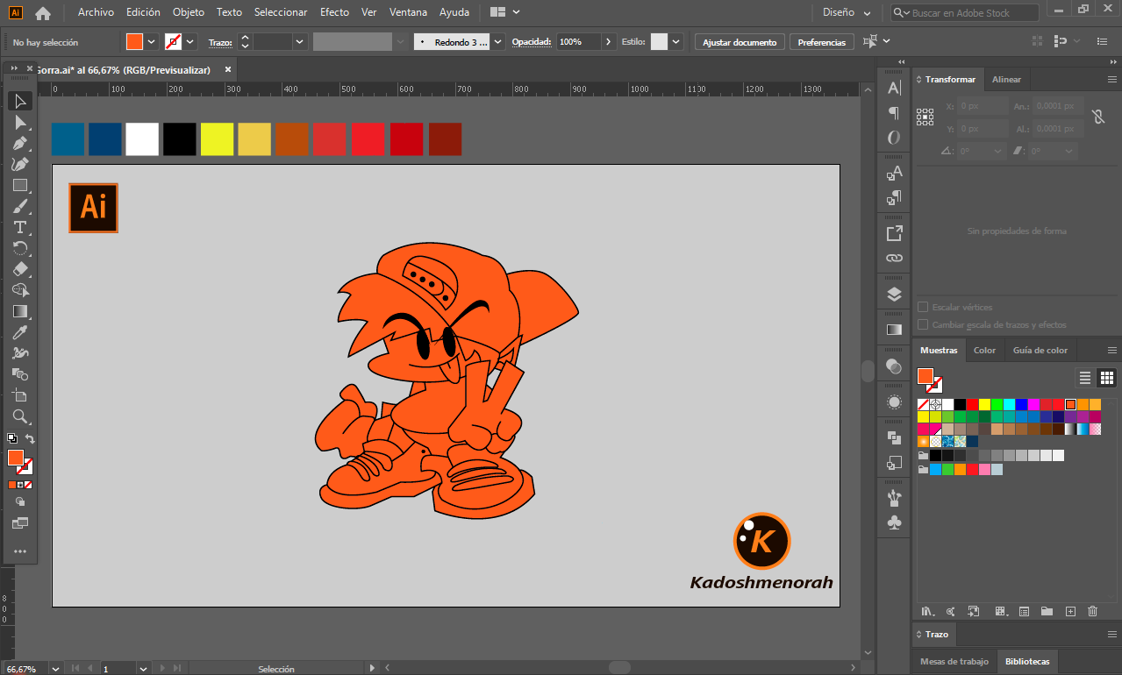Screen dimensions: 1122x675
Task: Open the Layers panel icon
Action: pyautogui.click(x=894, y=294)
